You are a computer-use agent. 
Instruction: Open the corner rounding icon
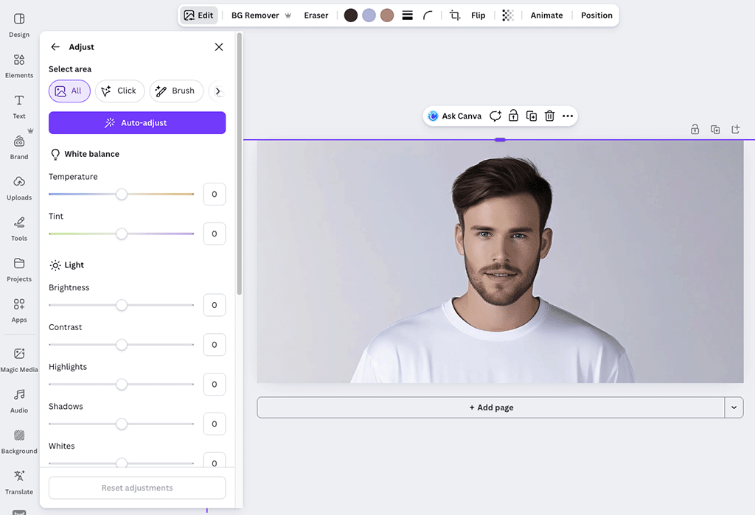tap(428, 15)
